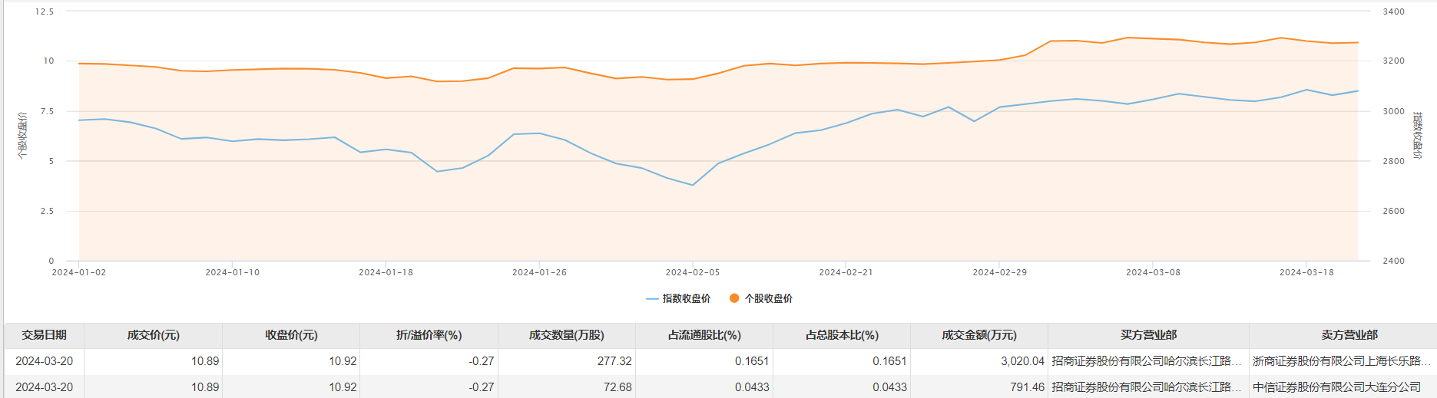Image resolution: width=1437 pixels, height=398 pixels.
Task: Click the 3400 right axis value
Action: 1393,12
